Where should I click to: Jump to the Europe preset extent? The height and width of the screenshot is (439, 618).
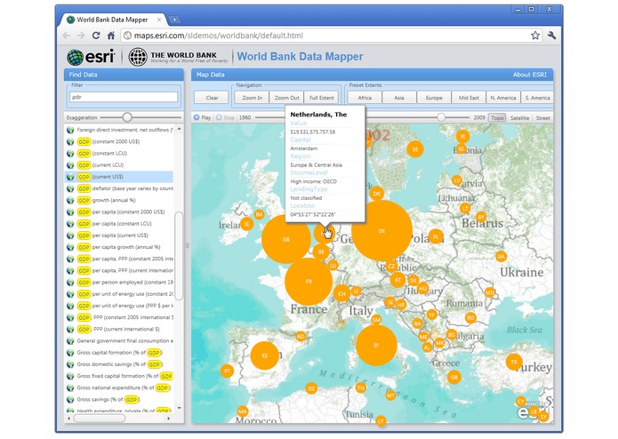[x=434, y=98]
